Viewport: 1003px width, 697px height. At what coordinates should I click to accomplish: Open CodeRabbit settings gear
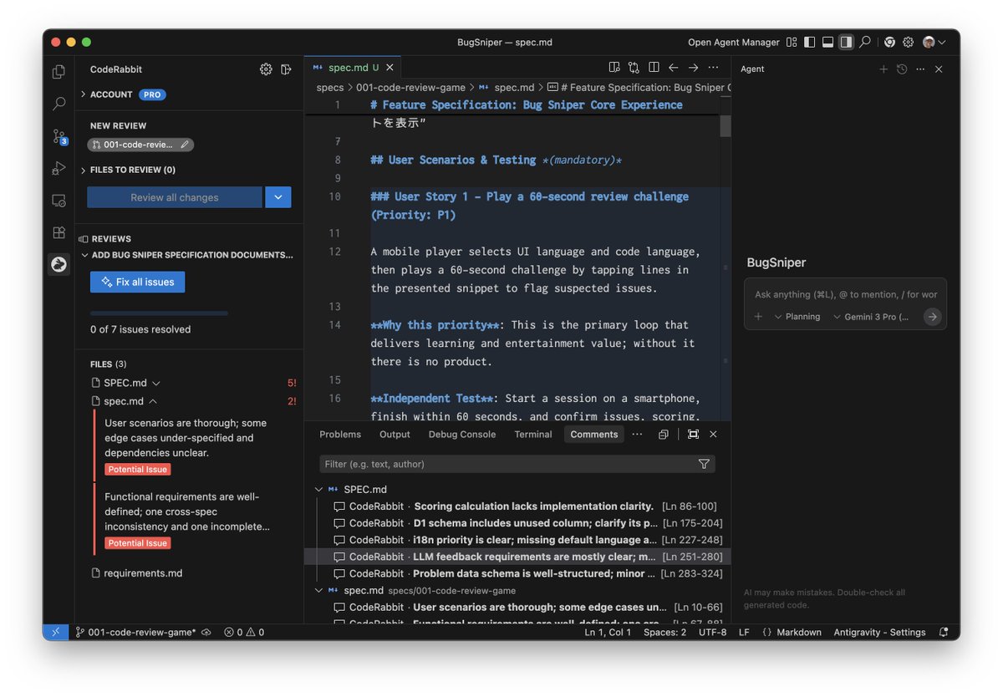tap(266, 69)
